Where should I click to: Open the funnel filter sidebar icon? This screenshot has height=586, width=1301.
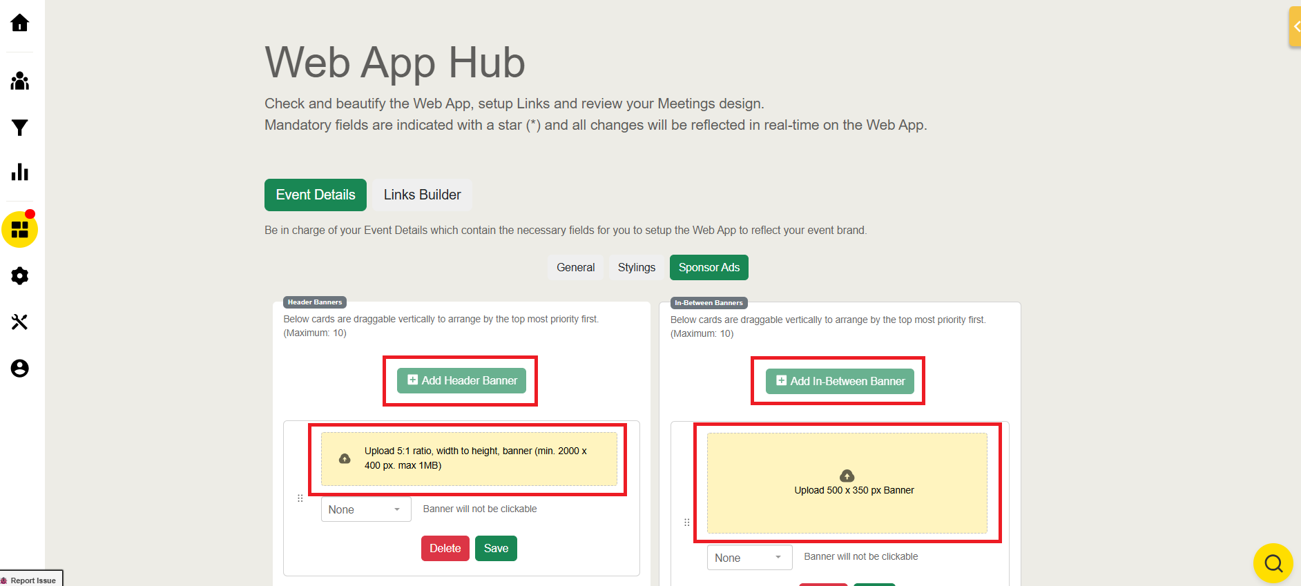pyautogui.click(x=20, y=128)
